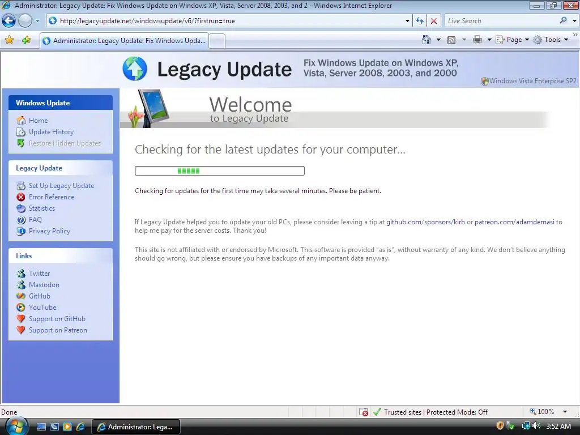Click the Print toolbar icon

click(477, 40)
